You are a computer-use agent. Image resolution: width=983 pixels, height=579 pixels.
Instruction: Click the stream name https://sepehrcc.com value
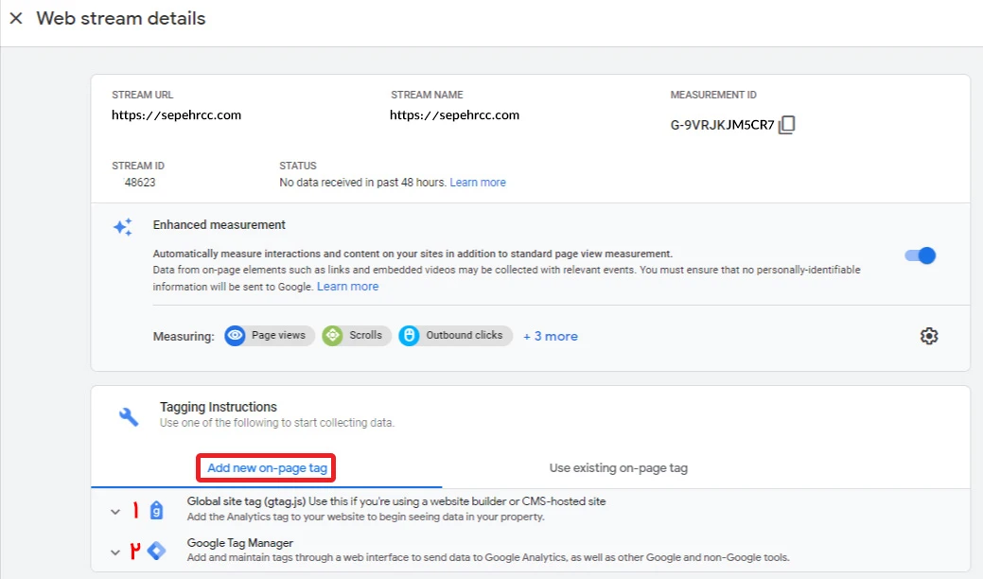(454, 115)
